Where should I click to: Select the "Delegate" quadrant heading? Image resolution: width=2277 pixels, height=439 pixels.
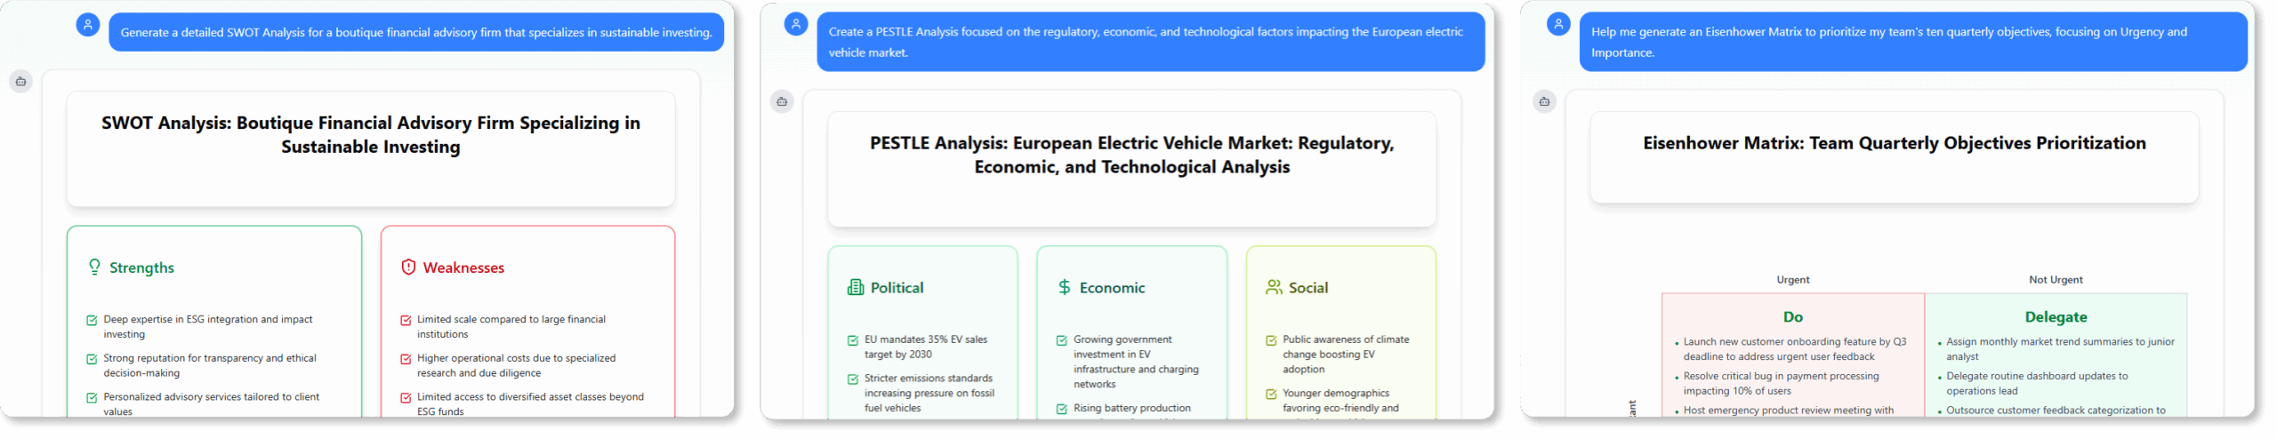2055,317
